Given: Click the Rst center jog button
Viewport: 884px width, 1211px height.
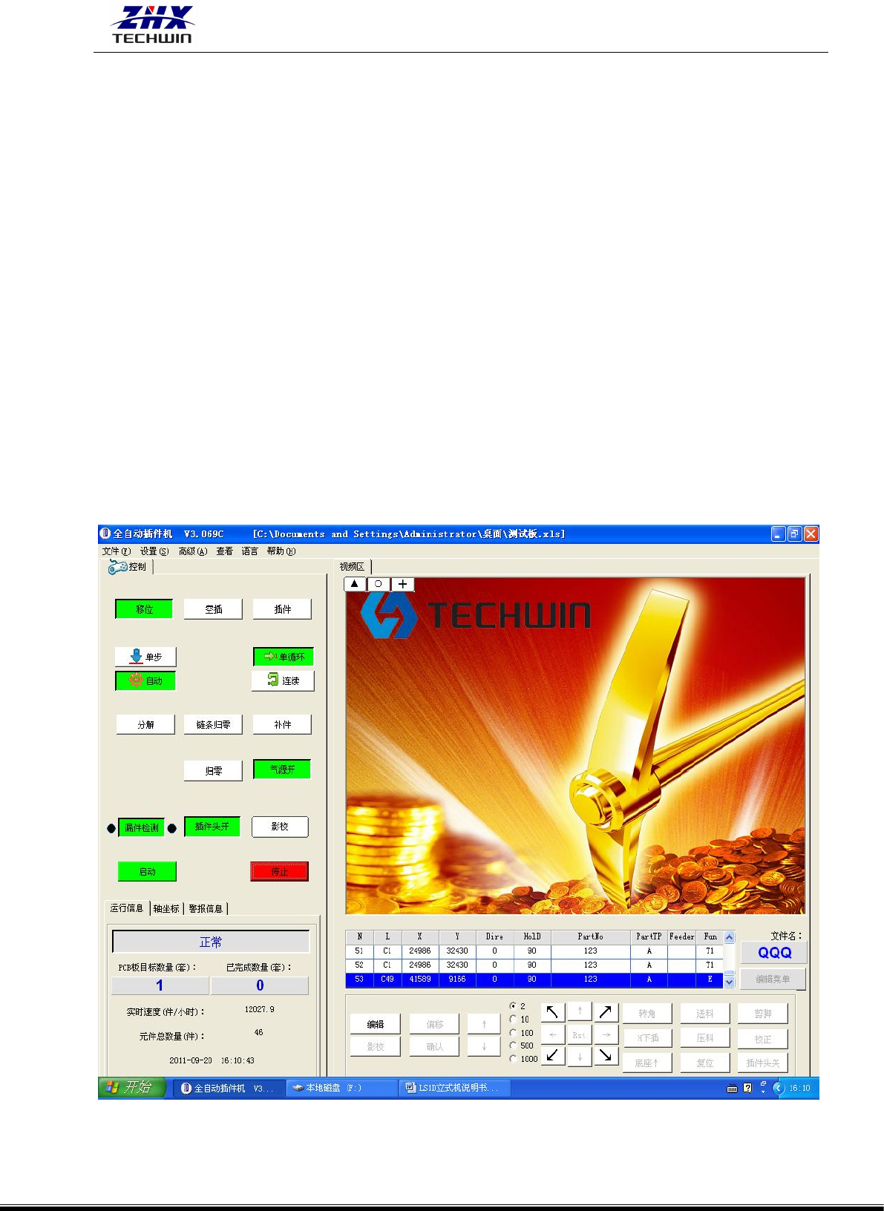Looking at the screenshot, I should pos(579,1034).
